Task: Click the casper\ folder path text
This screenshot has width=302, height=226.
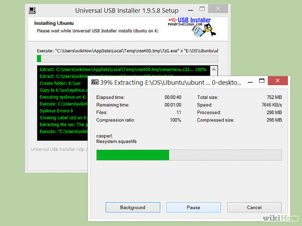Action: (x=104, y=136)
